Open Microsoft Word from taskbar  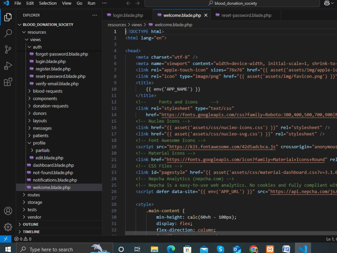click(x=286, y=249)
